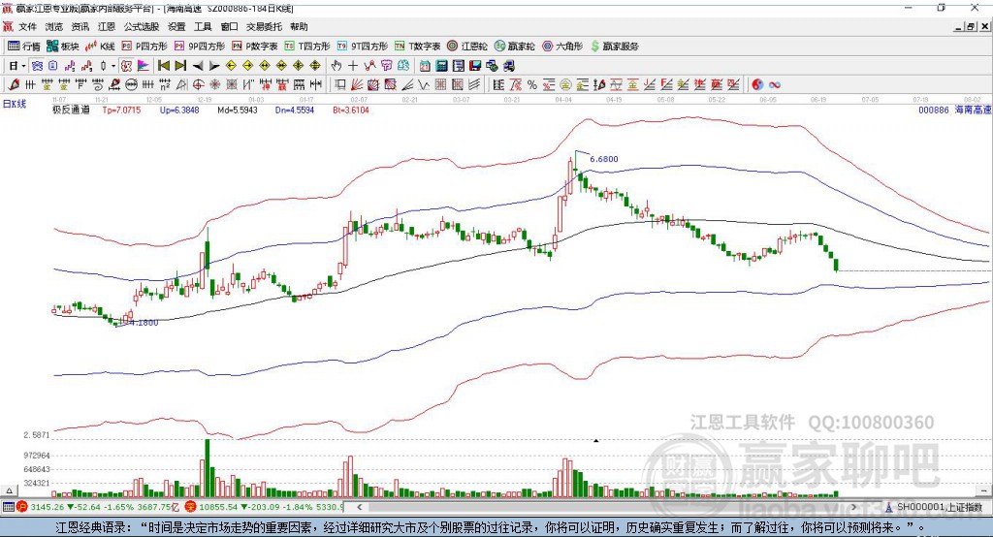Switch to the K线 chart view
The width and height of the screenshot is (993, 537).
(100, 47)
